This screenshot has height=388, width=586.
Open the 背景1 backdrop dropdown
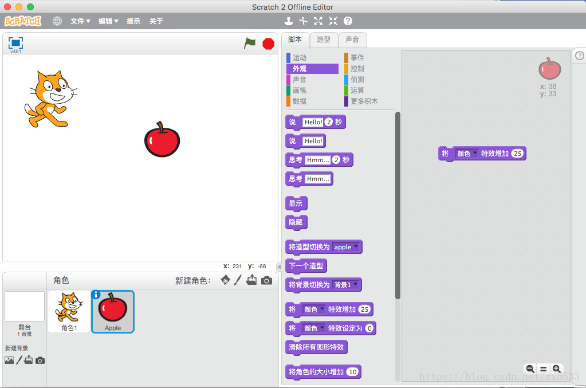(x=345, y=285)
